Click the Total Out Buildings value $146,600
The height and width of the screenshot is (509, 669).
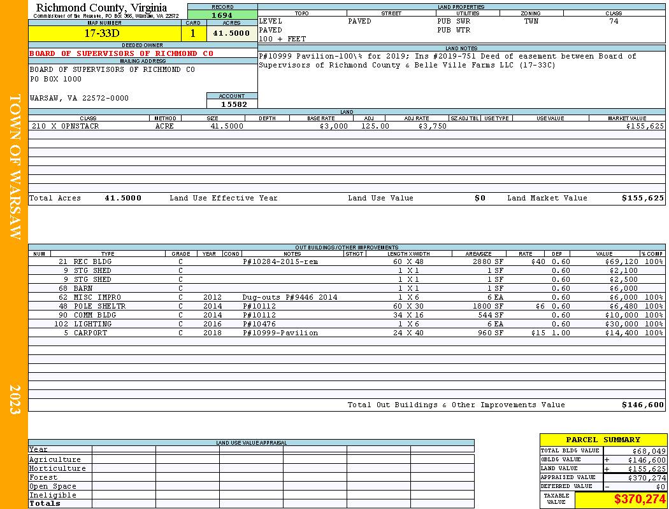click(x=642, y=405)
